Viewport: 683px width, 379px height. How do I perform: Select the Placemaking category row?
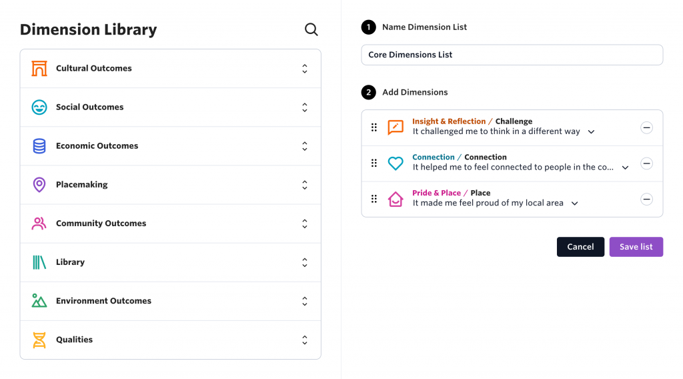(x=170, y=185)
